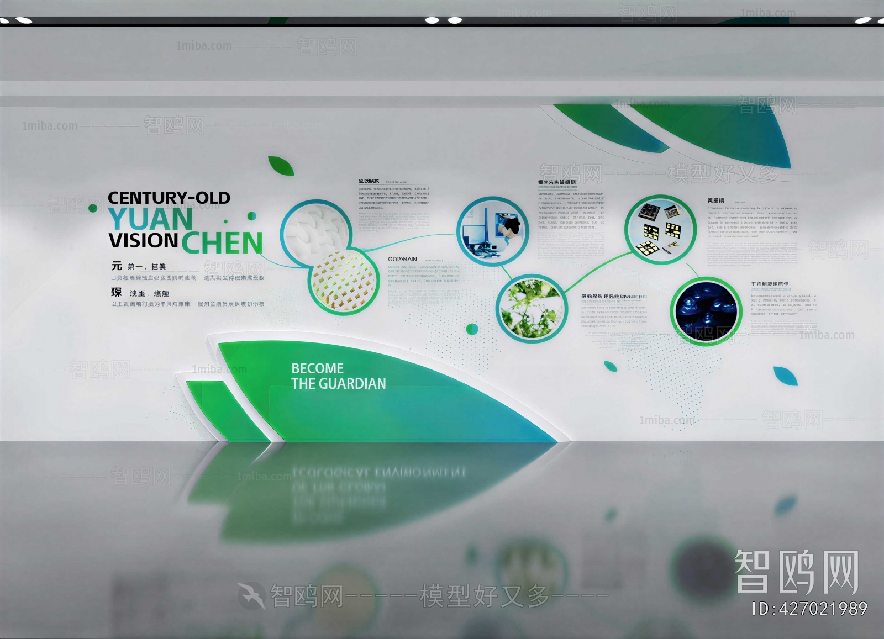Click the large 智鸥网 watermark logo

click(796, 572)
